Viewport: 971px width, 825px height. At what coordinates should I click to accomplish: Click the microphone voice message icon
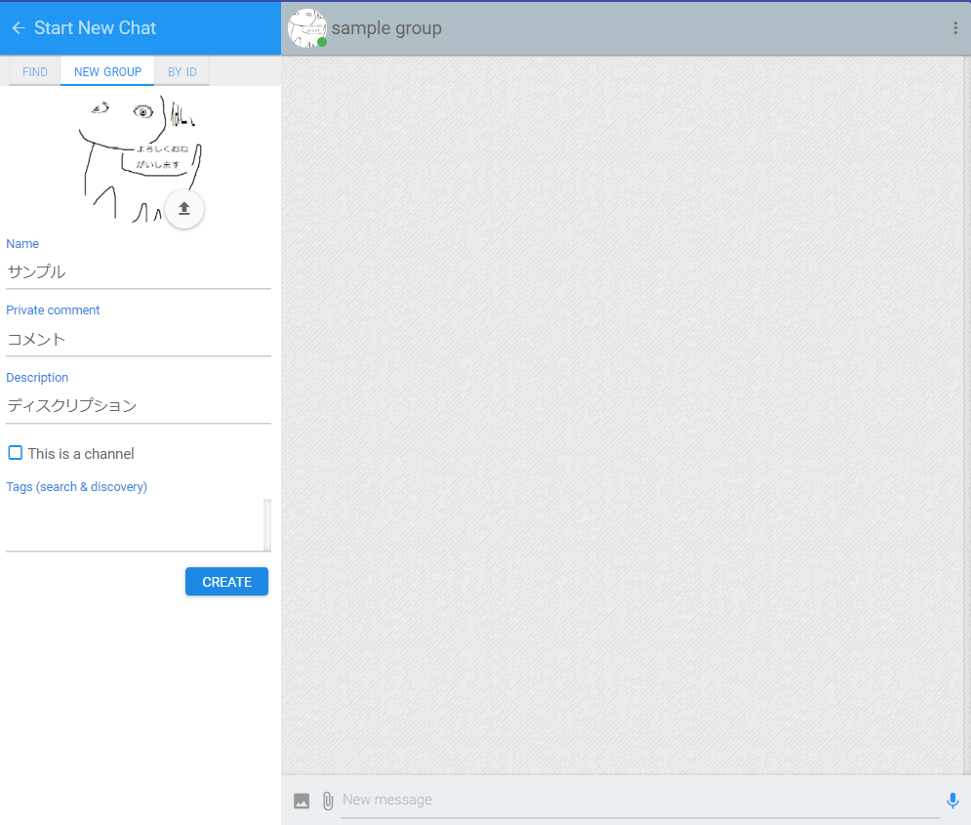click(952, 801)
